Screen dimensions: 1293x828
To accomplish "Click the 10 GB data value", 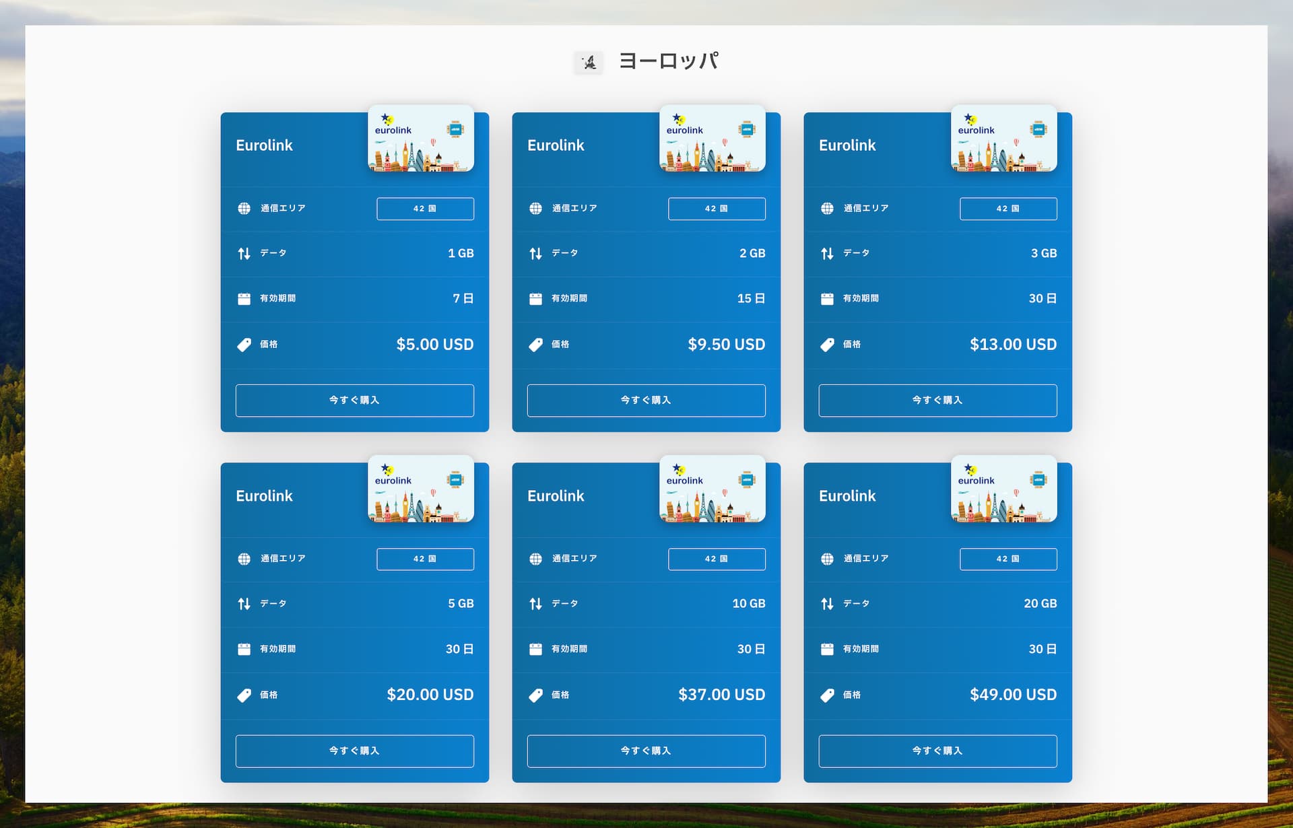I will coord(749,604).
